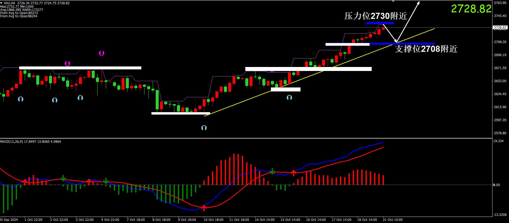The width and height of the screenshot is (509, 223).
Task: Click the '7 Oct 18:00' time label
Action: (136, 220)
